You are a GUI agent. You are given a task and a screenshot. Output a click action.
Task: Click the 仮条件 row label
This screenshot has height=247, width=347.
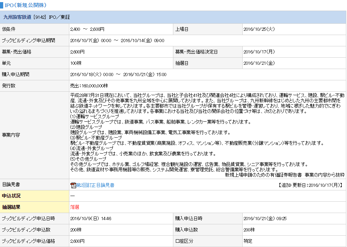pos(8,29)
